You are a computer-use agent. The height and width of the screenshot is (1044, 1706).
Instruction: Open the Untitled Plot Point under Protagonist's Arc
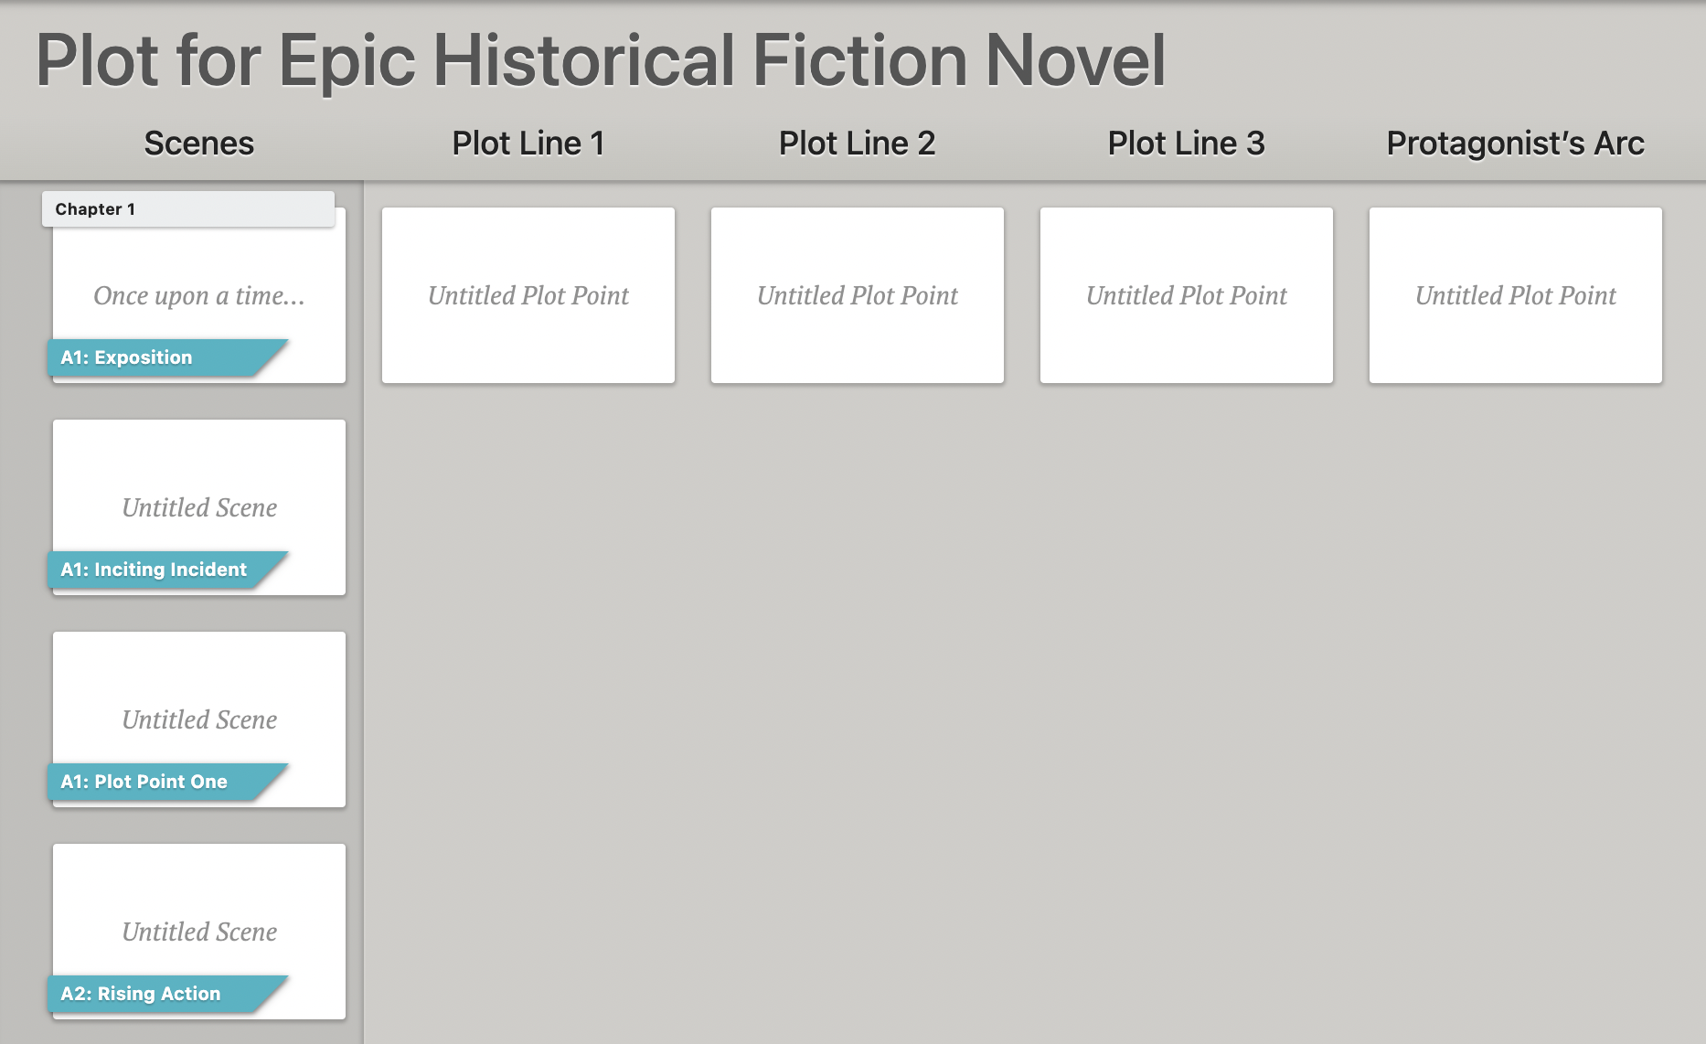tap(1514, 295)
